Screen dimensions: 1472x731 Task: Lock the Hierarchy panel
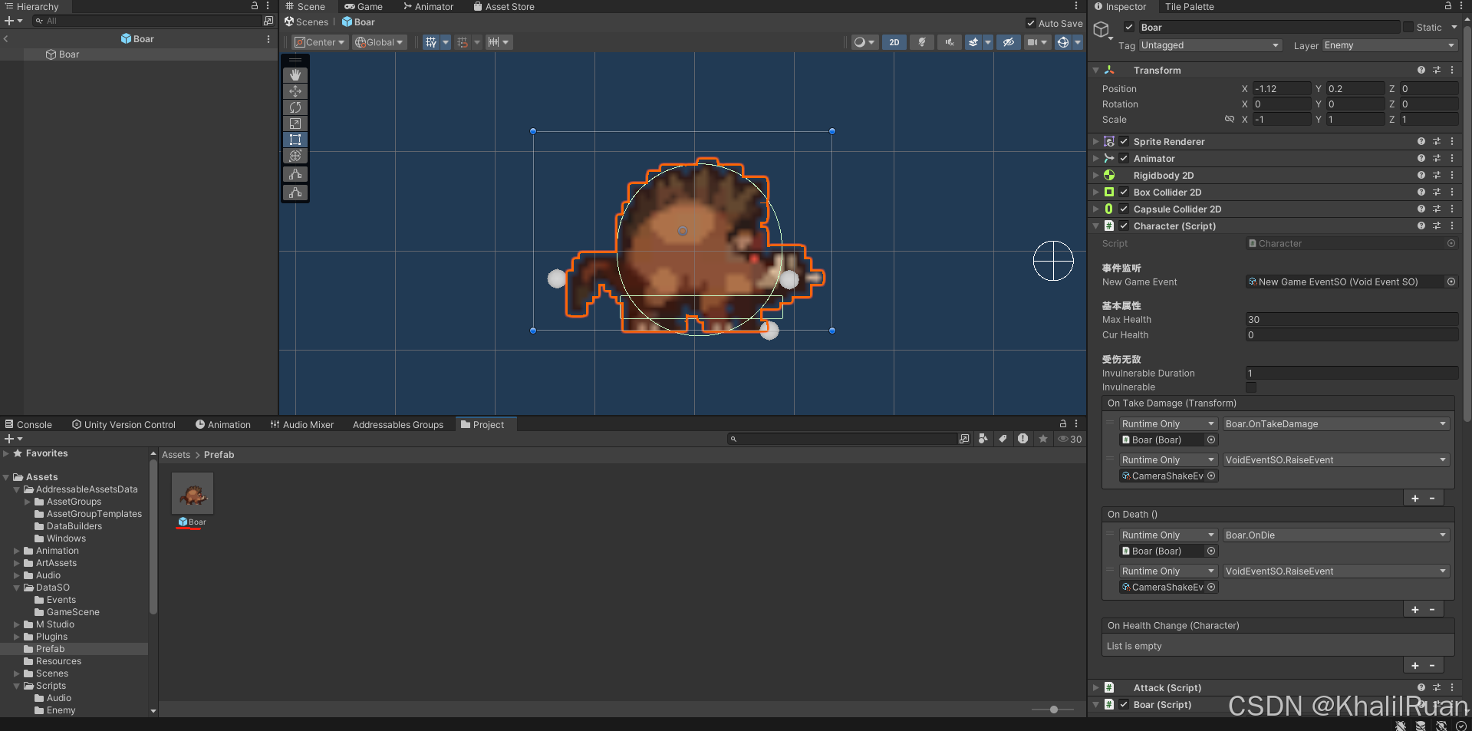pyautogui.click(x=255, y=6)
